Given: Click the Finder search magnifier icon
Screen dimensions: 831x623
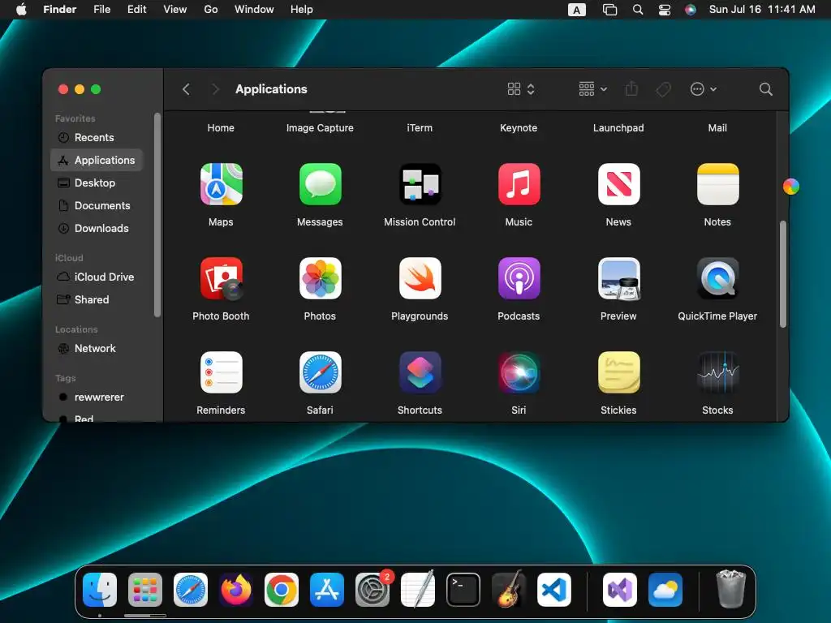Looking at the screenshot, I should [765, 89].
